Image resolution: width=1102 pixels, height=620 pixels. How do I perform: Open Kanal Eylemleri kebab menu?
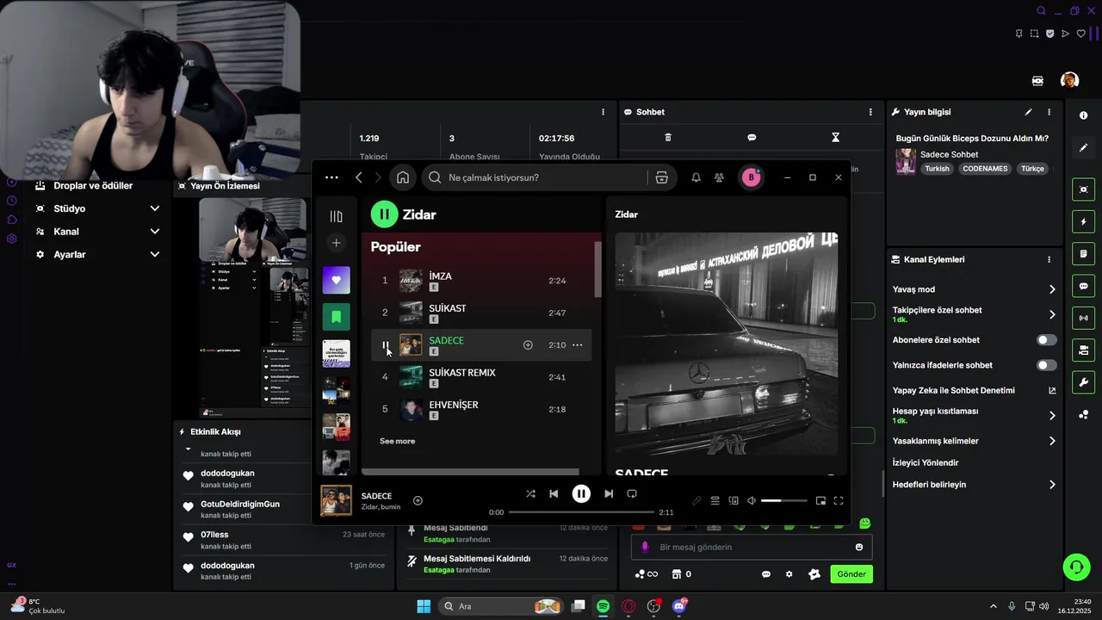(1049, 259)
